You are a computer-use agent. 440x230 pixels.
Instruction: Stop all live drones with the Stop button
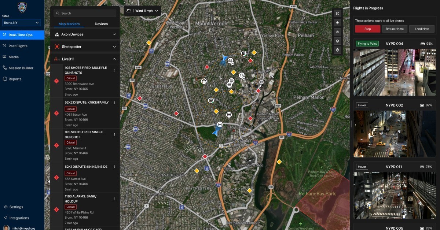click(x=367, y=29)
